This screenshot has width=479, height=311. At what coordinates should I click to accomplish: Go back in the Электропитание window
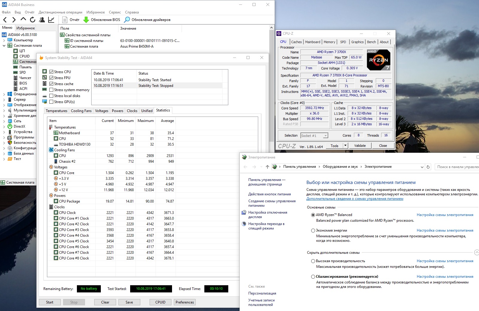(x=245, y=167)
